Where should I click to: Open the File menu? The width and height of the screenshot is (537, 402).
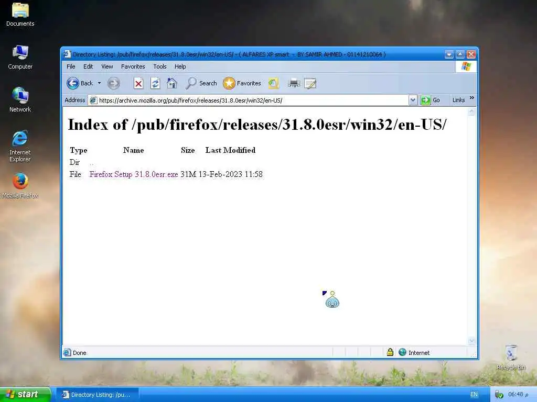point(71,66)
